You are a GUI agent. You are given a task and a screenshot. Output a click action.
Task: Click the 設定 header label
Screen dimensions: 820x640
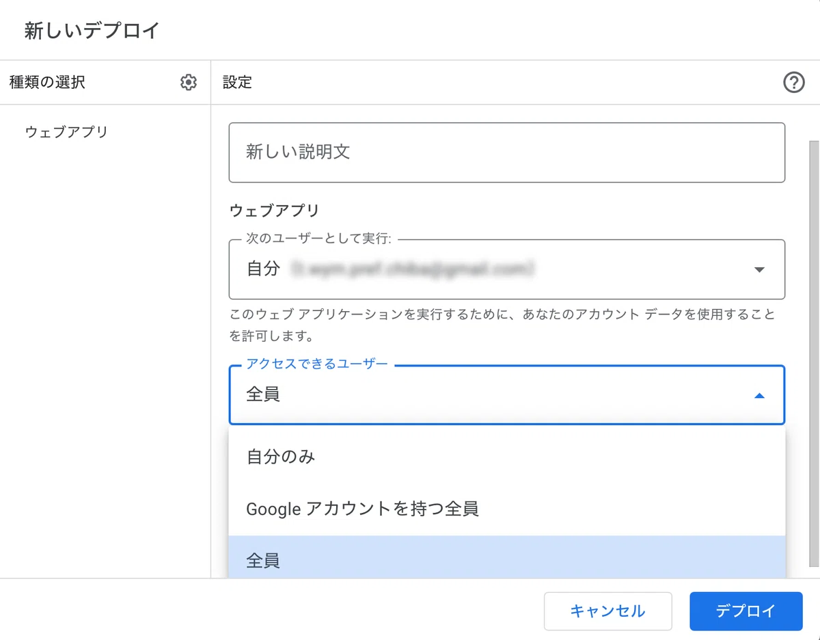click(238, 83)
